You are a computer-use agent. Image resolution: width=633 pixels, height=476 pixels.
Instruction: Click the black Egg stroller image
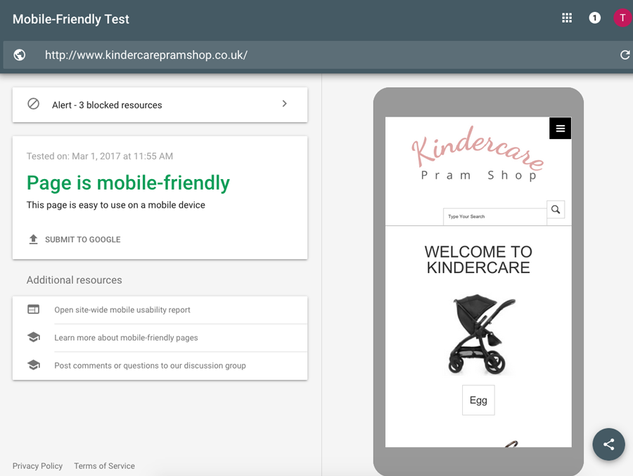tap(480, 334)
